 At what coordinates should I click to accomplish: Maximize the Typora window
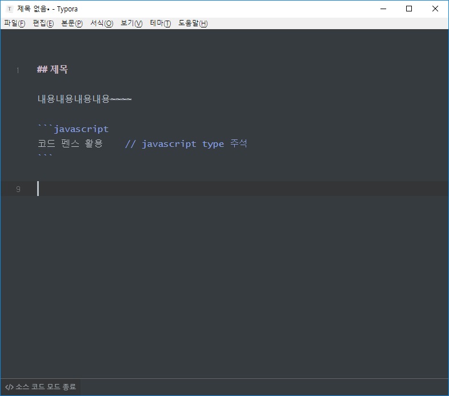[409, 9]
